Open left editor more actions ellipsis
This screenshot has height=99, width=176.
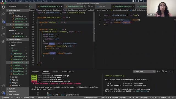[92, 7]
